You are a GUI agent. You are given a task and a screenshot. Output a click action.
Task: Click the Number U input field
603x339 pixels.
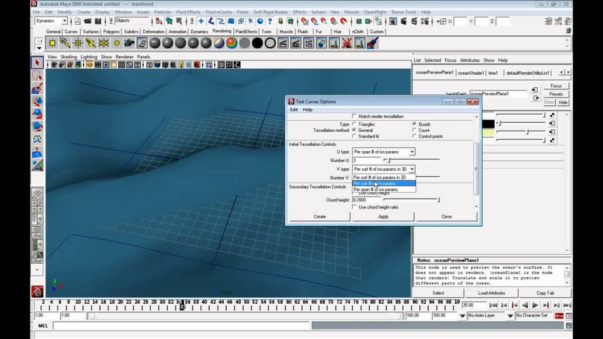pyautogui.click(x=366, y=160)
